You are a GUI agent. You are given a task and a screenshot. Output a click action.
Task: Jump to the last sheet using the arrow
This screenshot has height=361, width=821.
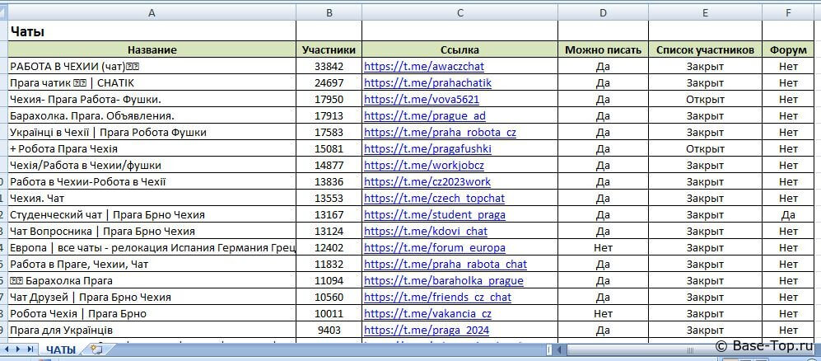(31, 349)
